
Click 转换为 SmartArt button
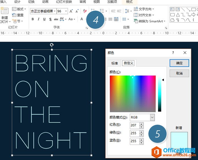point(149,21)
